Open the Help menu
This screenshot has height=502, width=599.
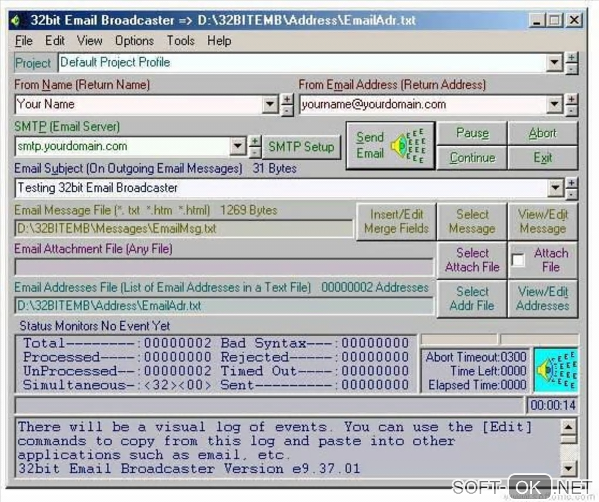pyautogui.click(x=219, y=41)
